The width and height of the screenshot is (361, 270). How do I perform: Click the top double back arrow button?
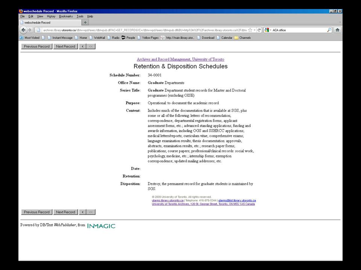(91, 46)
